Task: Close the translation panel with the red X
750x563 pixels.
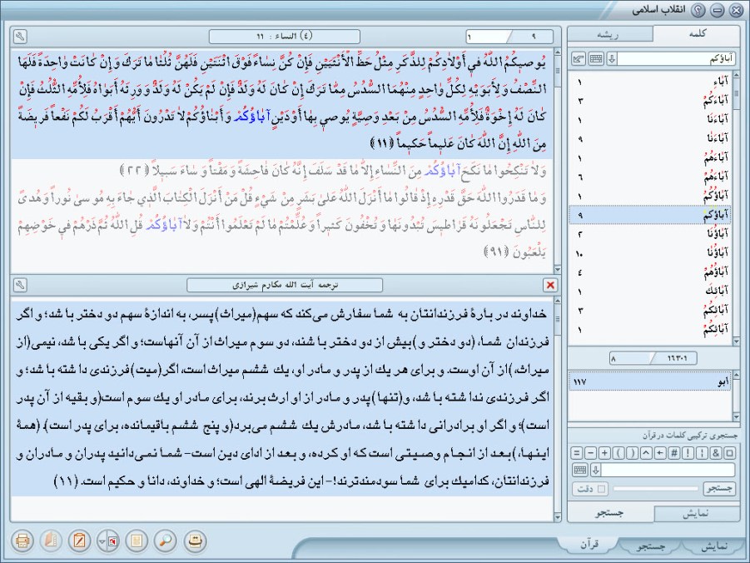Action: [550, 285]
